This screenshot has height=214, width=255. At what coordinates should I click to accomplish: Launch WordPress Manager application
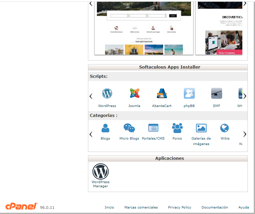point(100,171)
